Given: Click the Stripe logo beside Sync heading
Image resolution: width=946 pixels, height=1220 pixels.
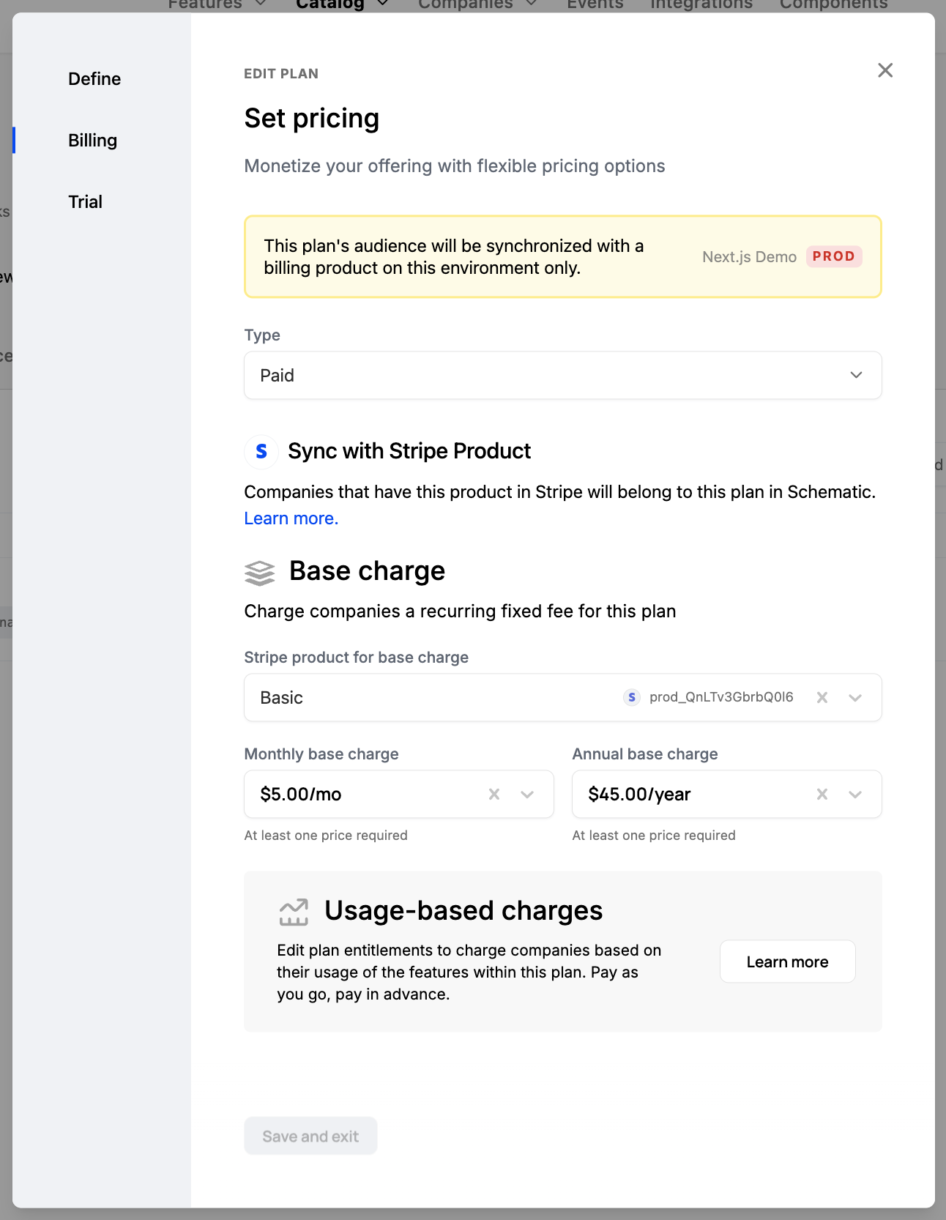Looking at the screenshot, I should pyautogui.click(x=261, y=451).
